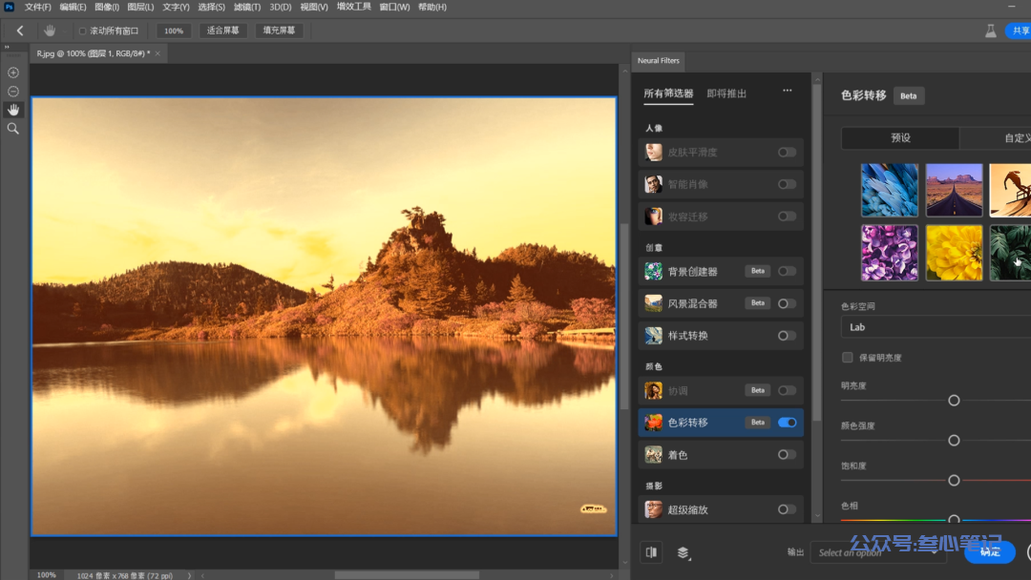Click the harmonization filter icon
This screenshot has height=580, width=1031.
(653, 391)
